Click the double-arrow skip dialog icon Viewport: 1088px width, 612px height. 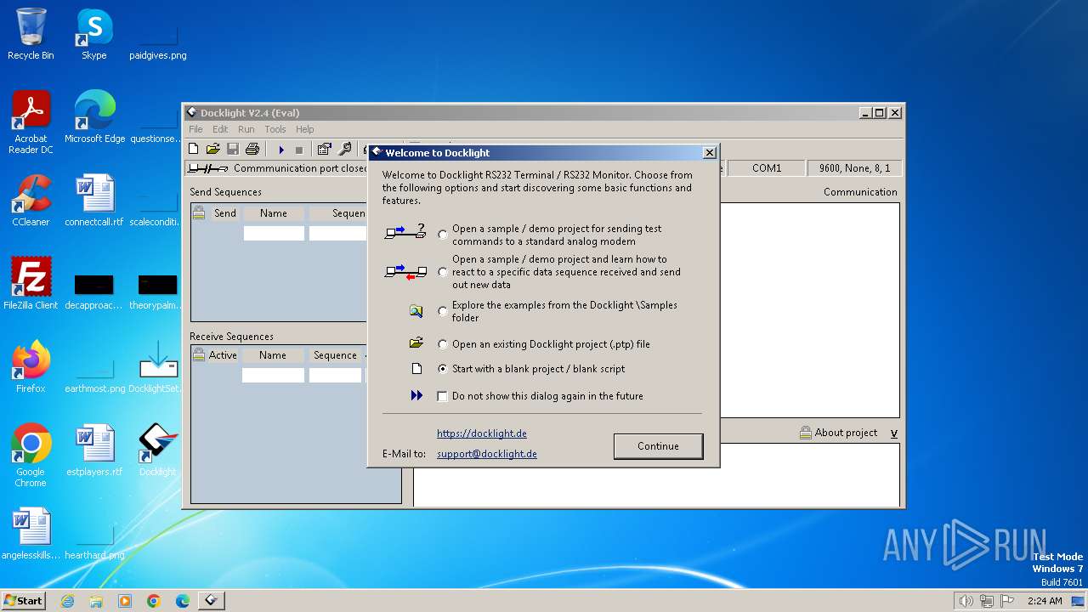tap(416, 396)
